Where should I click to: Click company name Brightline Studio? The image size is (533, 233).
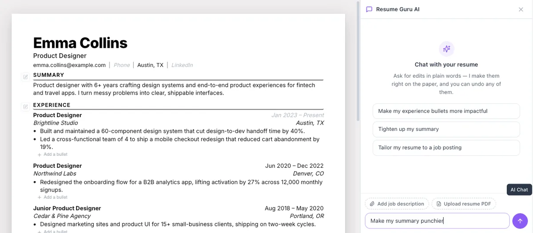56,123
